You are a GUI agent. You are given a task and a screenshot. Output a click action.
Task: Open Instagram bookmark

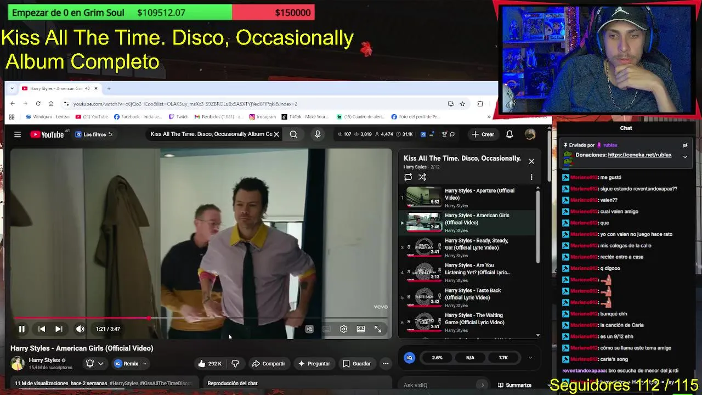[x=263, y=117]
